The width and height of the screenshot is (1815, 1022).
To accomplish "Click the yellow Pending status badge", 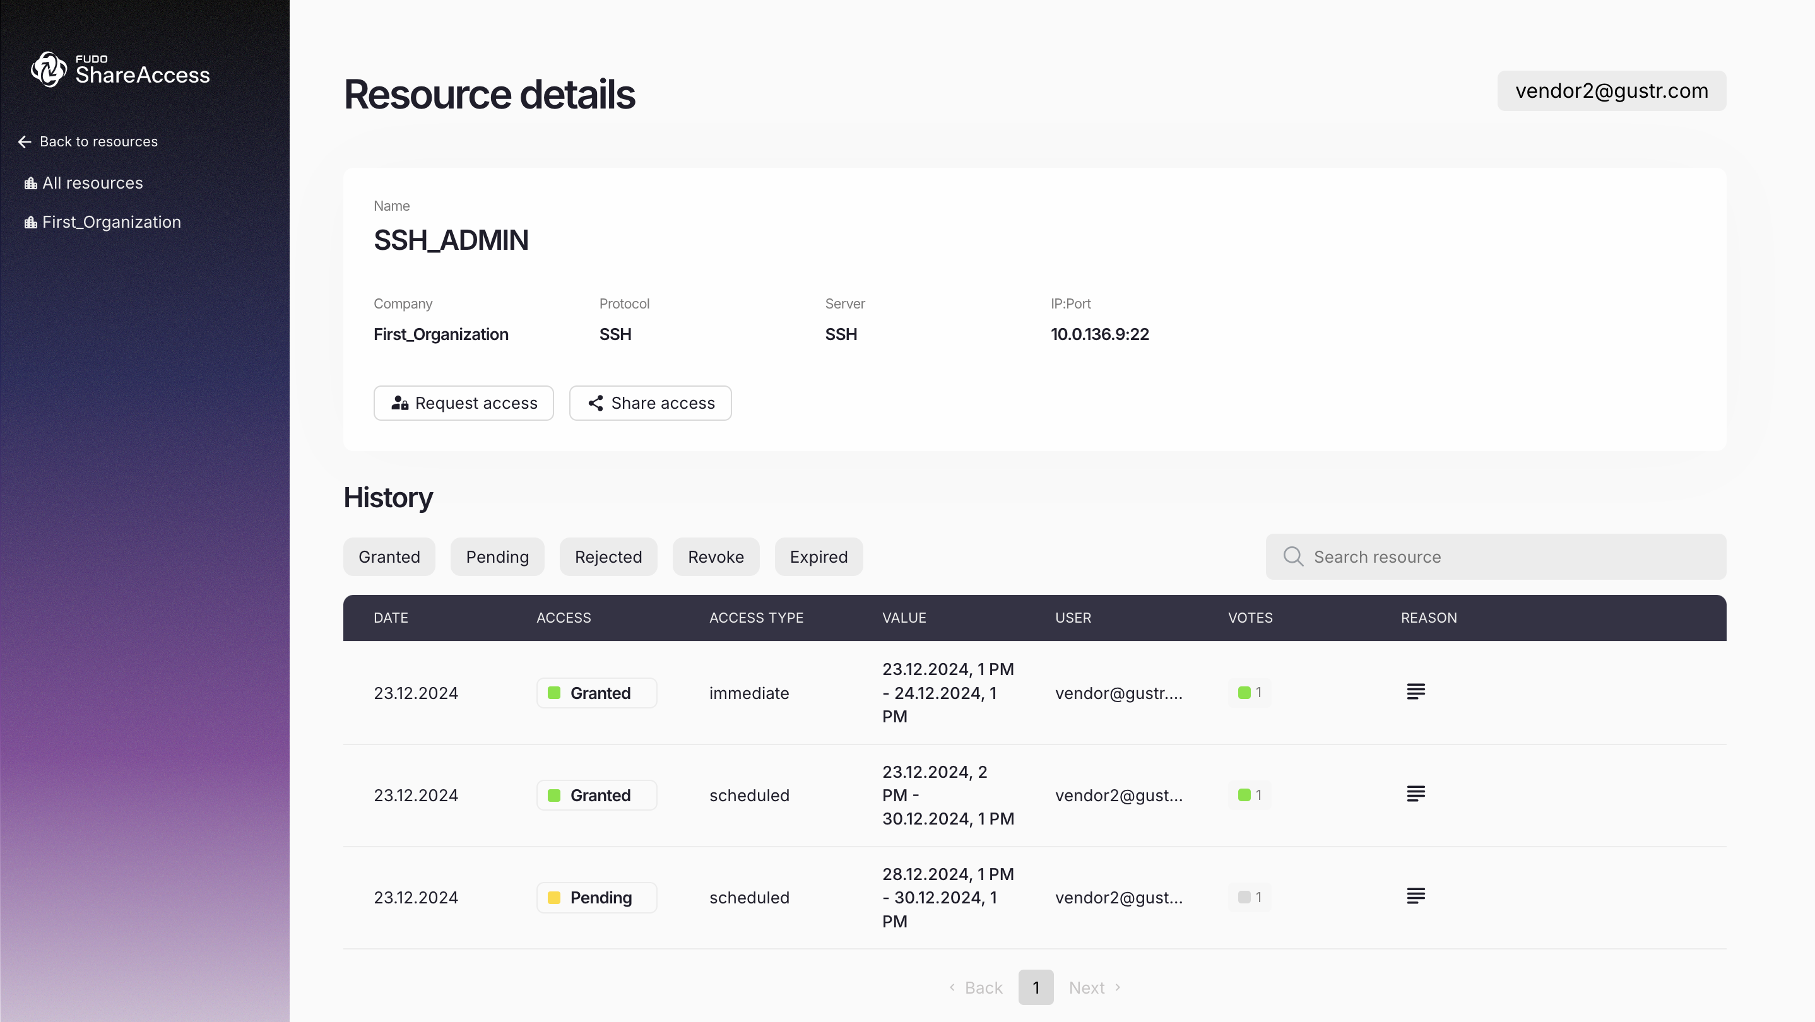I will tap(596, 897).
